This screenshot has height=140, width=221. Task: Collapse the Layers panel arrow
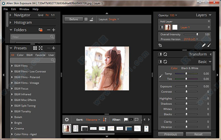210,15
